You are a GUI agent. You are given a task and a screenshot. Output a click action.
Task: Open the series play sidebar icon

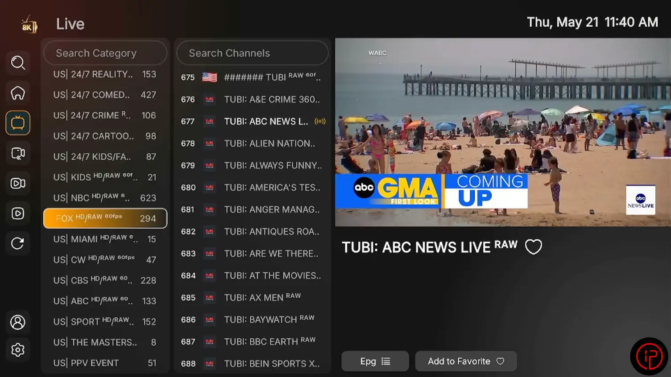tap(18, 213)
